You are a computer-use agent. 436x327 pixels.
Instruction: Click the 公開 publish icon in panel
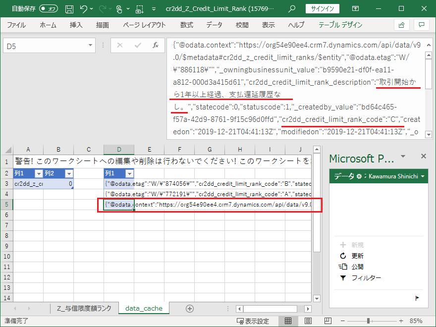(x=343, y=267)
